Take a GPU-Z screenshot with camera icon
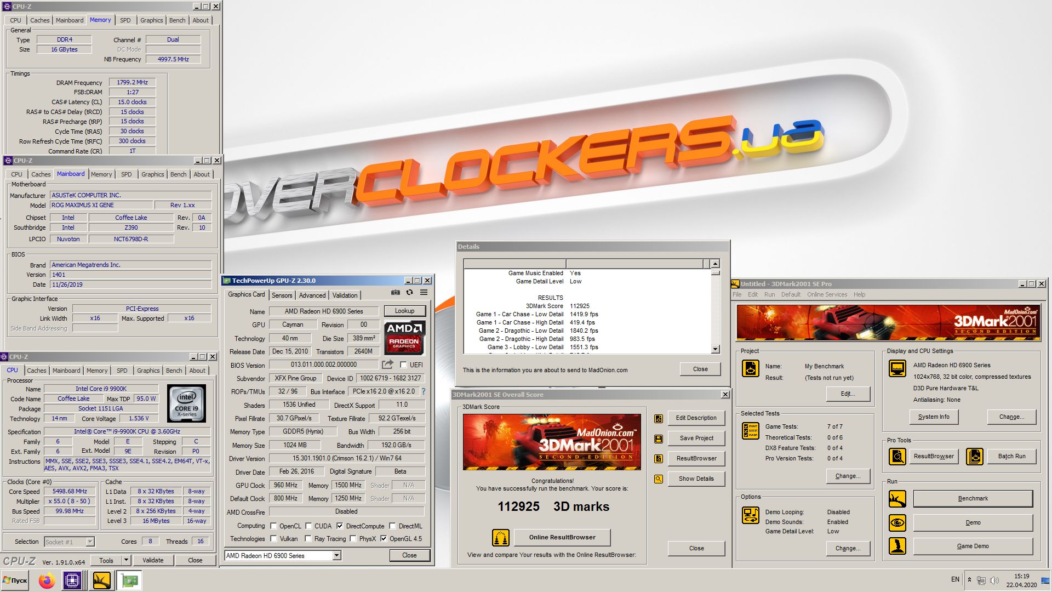 (395, 293)
